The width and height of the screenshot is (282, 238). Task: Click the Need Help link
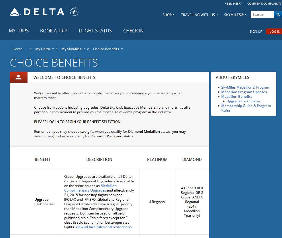(x=233, y=4)
